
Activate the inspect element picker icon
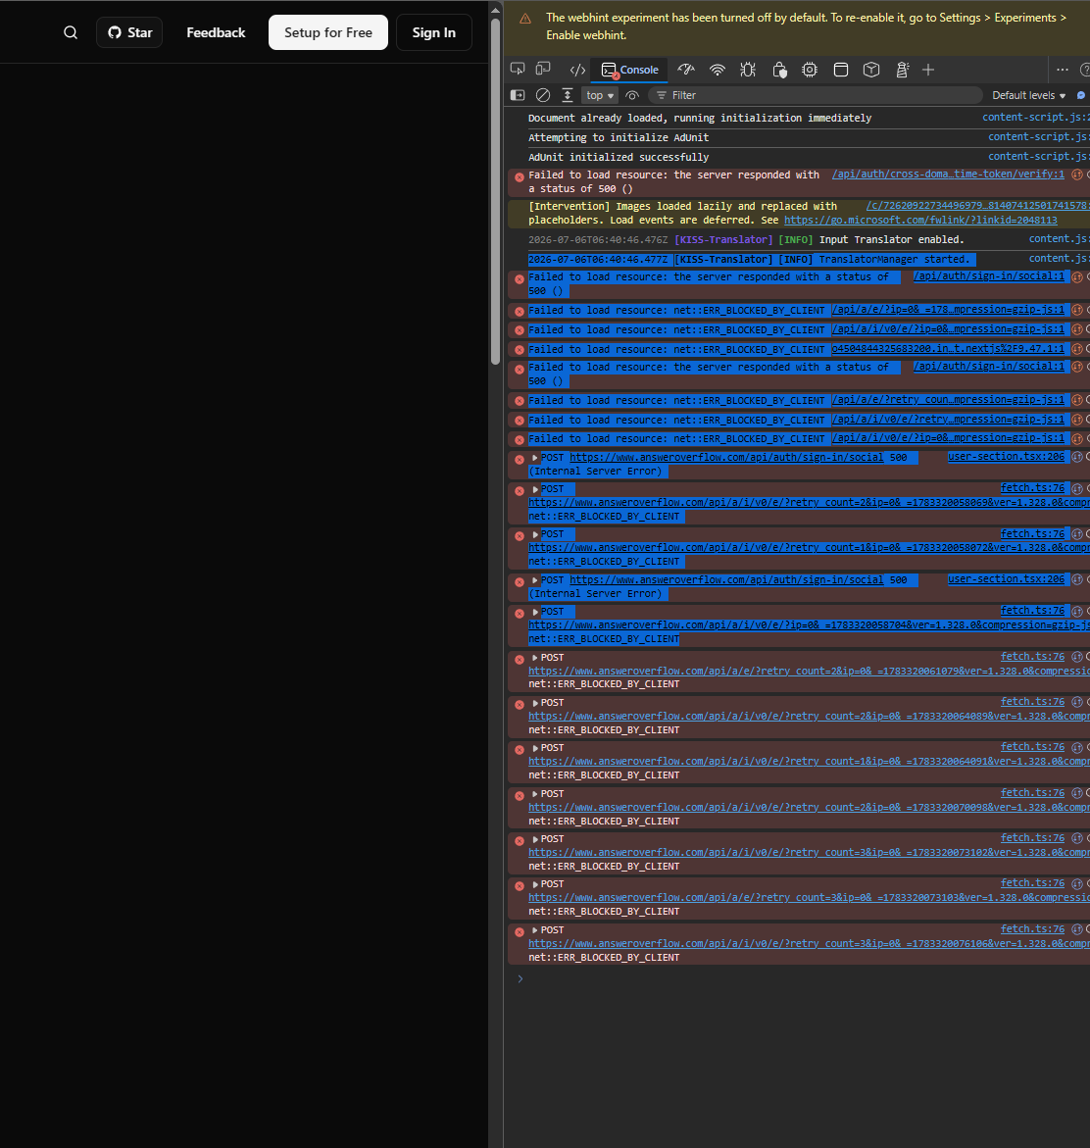(518, 70)
